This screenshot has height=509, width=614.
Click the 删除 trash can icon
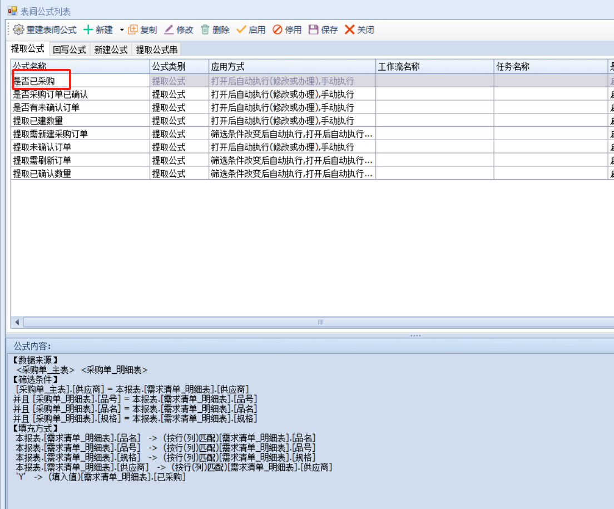tap(205, 30)
